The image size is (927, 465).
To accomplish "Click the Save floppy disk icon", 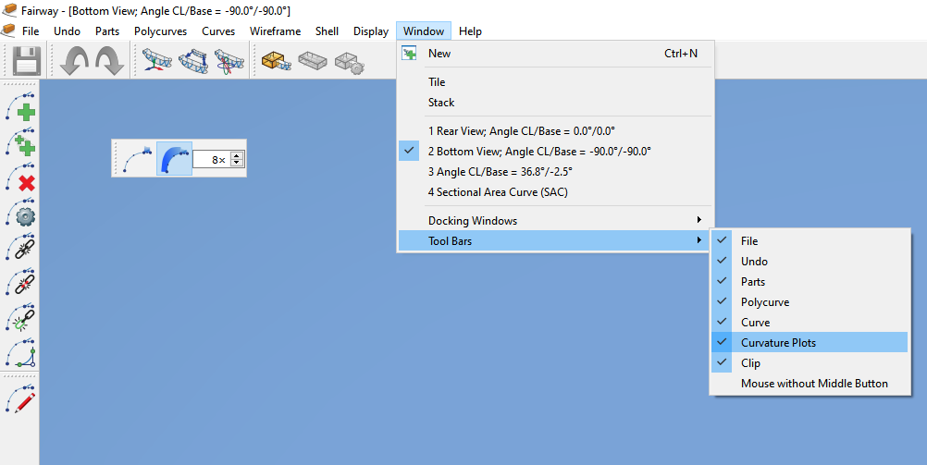I will (26, 61).
